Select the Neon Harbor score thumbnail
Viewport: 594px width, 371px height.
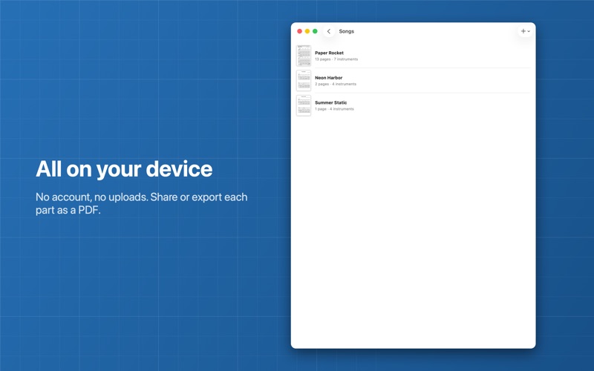(304, 81)
